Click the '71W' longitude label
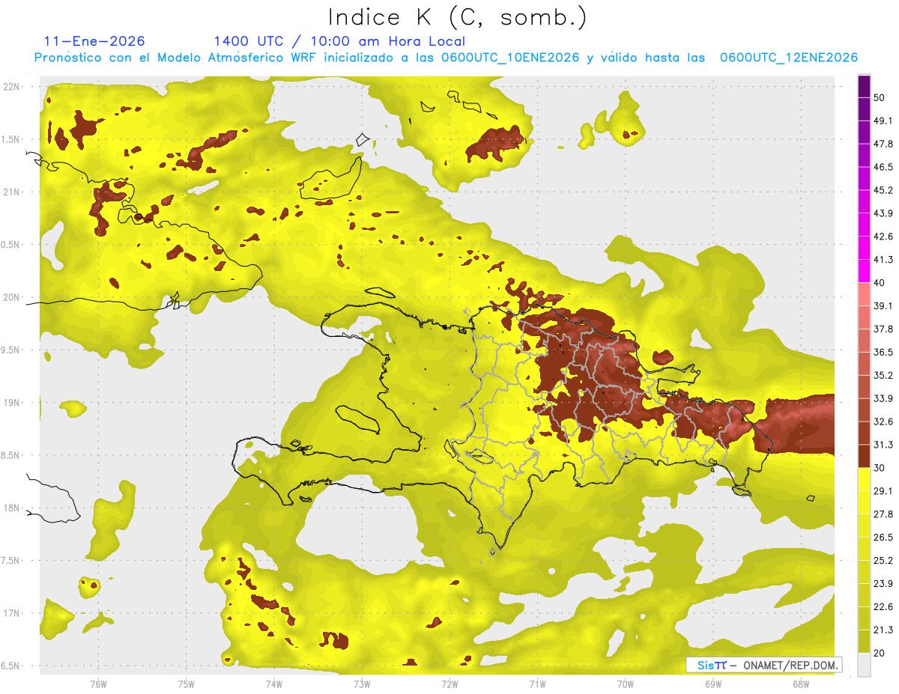 (x=537, y=684)
